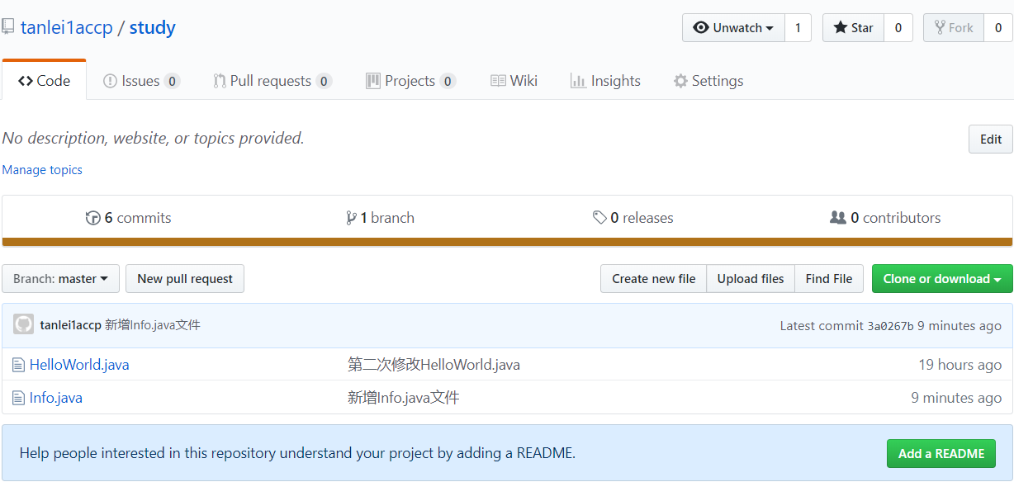
Task: Expand the Branch: master dropdown
Action: [x=60, y=279]
